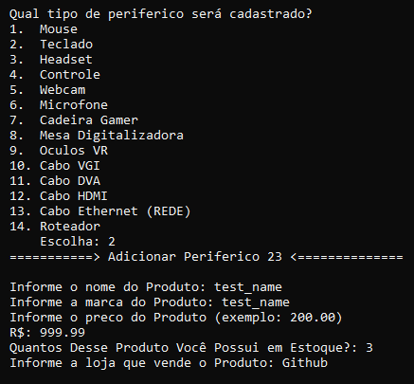Viewport: 414px width, 384px height.
Task: Click the Mouse menu option
Action: pyautogui.click(x=44, y=29)
